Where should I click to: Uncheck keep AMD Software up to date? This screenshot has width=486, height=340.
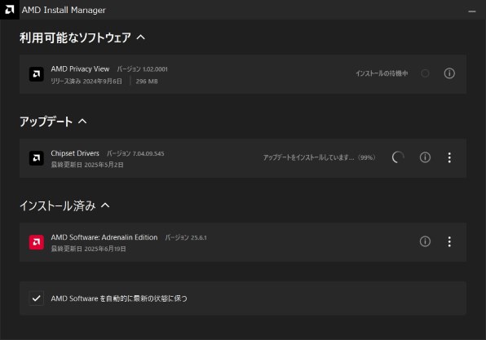coord(36,298)
